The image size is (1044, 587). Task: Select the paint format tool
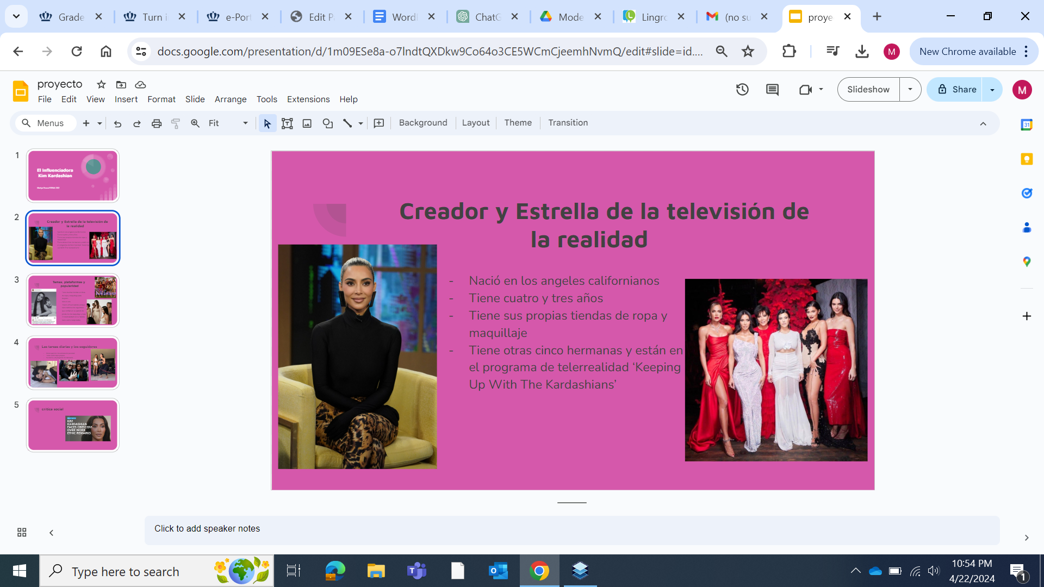(176, 123)
